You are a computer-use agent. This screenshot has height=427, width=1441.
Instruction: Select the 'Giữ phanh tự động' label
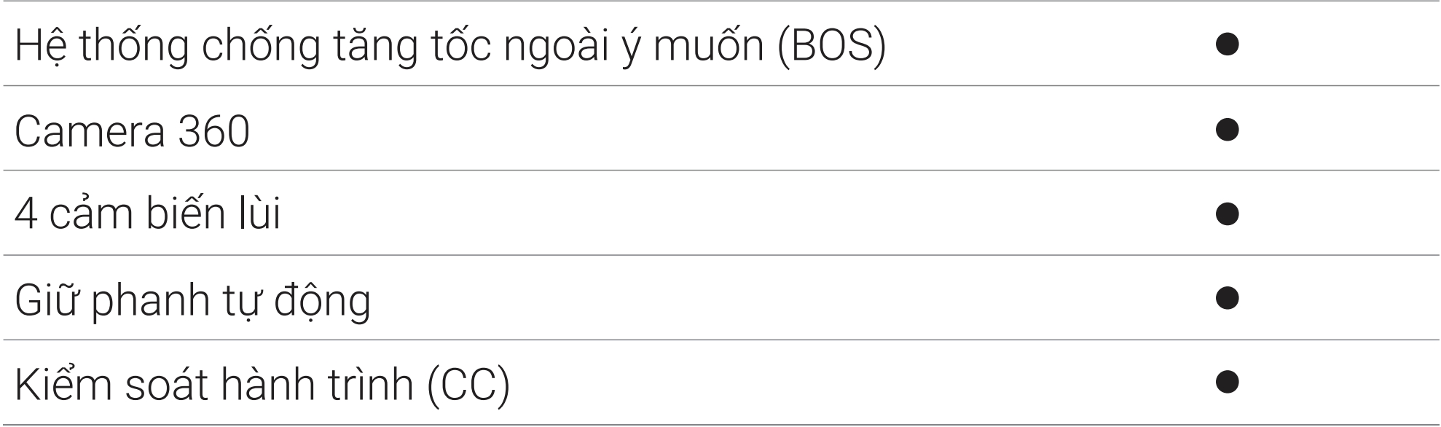click(192, 301)
